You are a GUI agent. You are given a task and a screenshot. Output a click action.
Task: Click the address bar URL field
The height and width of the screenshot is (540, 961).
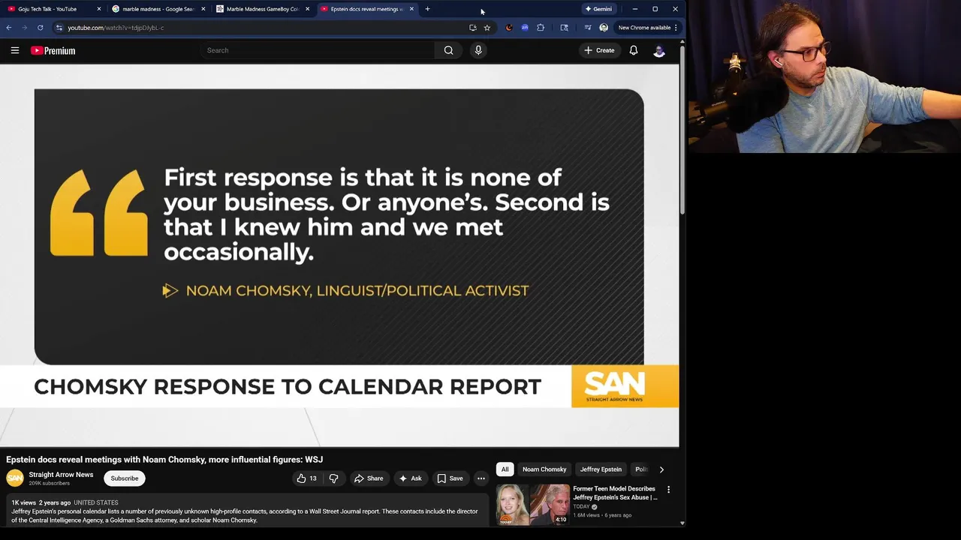tap(263, 28)
